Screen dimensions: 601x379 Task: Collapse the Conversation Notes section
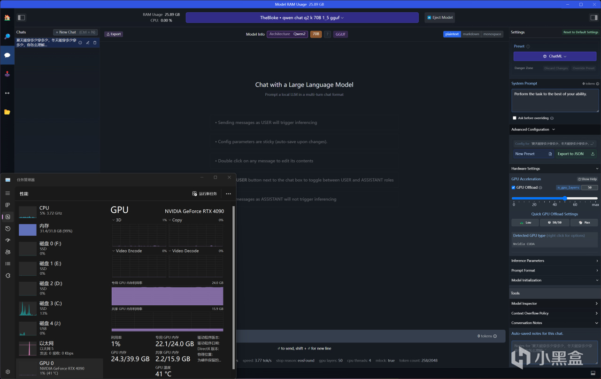[x=555, y=323]
